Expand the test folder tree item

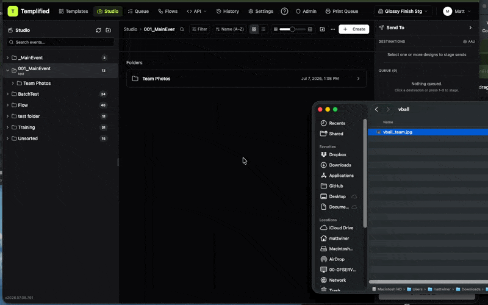(7, 116)
